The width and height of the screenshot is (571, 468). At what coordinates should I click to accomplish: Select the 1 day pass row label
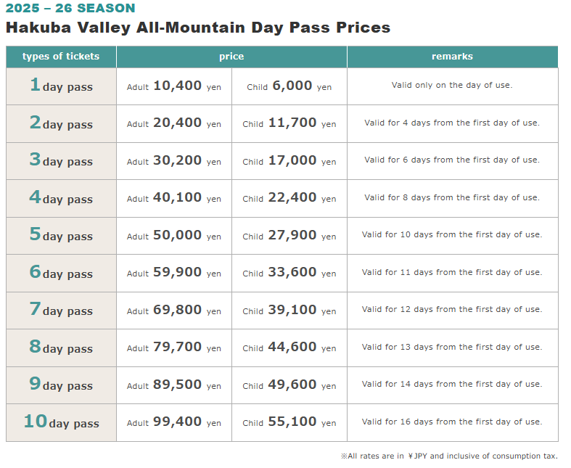tap(61, 86)
